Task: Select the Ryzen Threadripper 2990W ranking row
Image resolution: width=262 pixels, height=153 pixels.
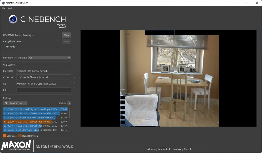Action: point(35,109)
